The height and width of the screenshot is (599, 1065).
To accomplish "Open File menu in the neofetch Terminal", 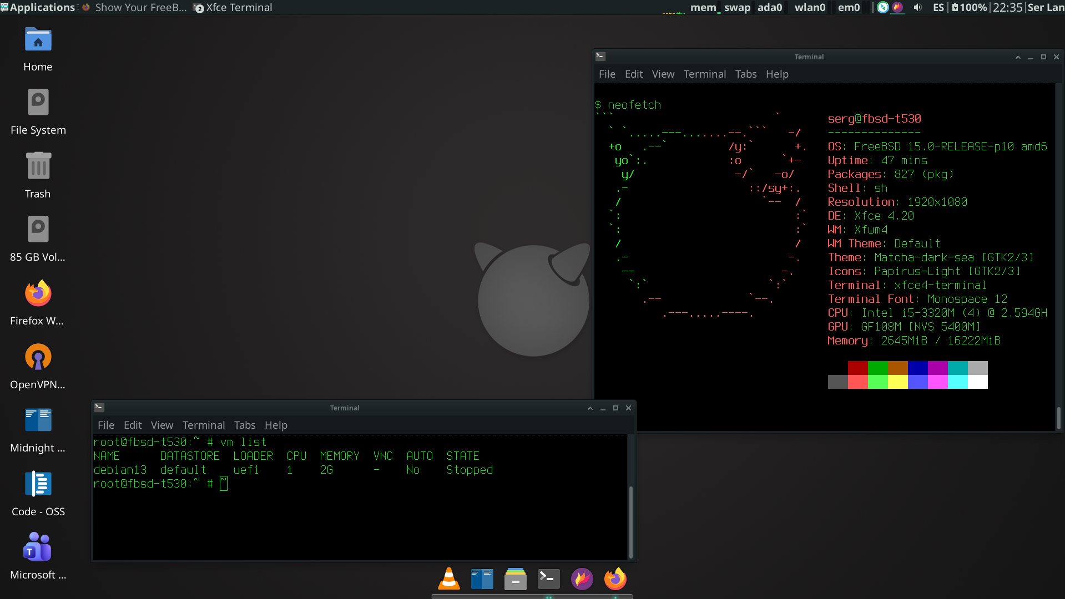I will point(607,74).
